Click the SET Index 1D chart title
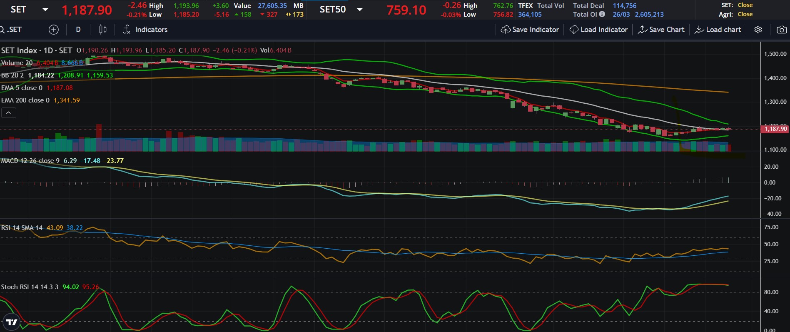 37,50
